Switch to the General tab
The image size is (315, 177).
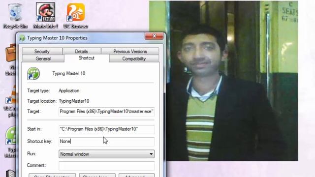[43, 59]
